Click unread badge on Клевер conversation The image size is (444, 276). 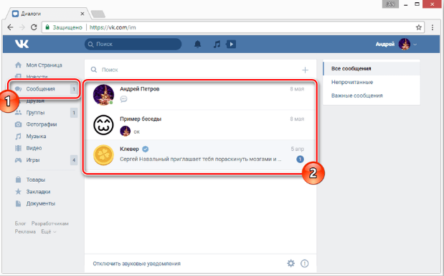[x=300, y=159]
